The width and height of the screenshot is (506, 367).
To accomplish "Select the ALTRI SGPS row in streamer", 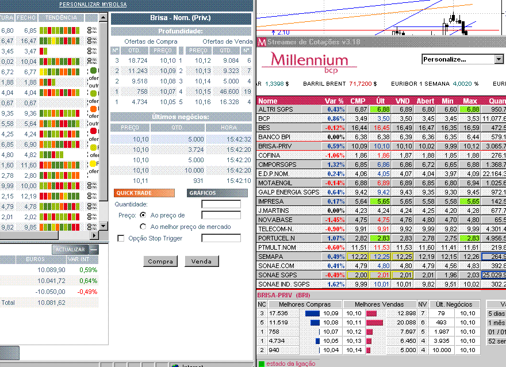I will 381,109.
